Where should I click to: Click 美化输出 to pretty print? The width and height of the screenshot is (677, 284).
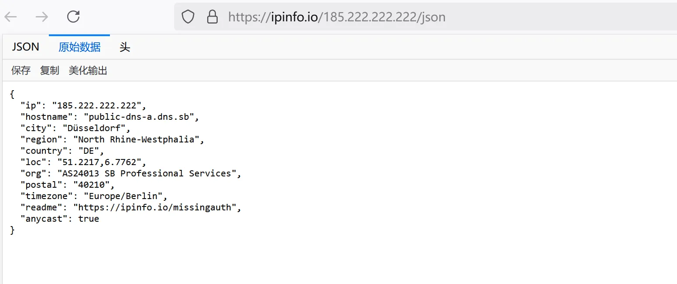click(88, 71)
